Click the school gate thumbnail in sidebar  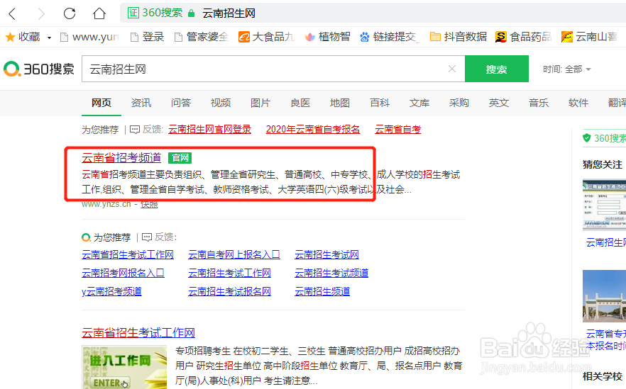(604, 295)
